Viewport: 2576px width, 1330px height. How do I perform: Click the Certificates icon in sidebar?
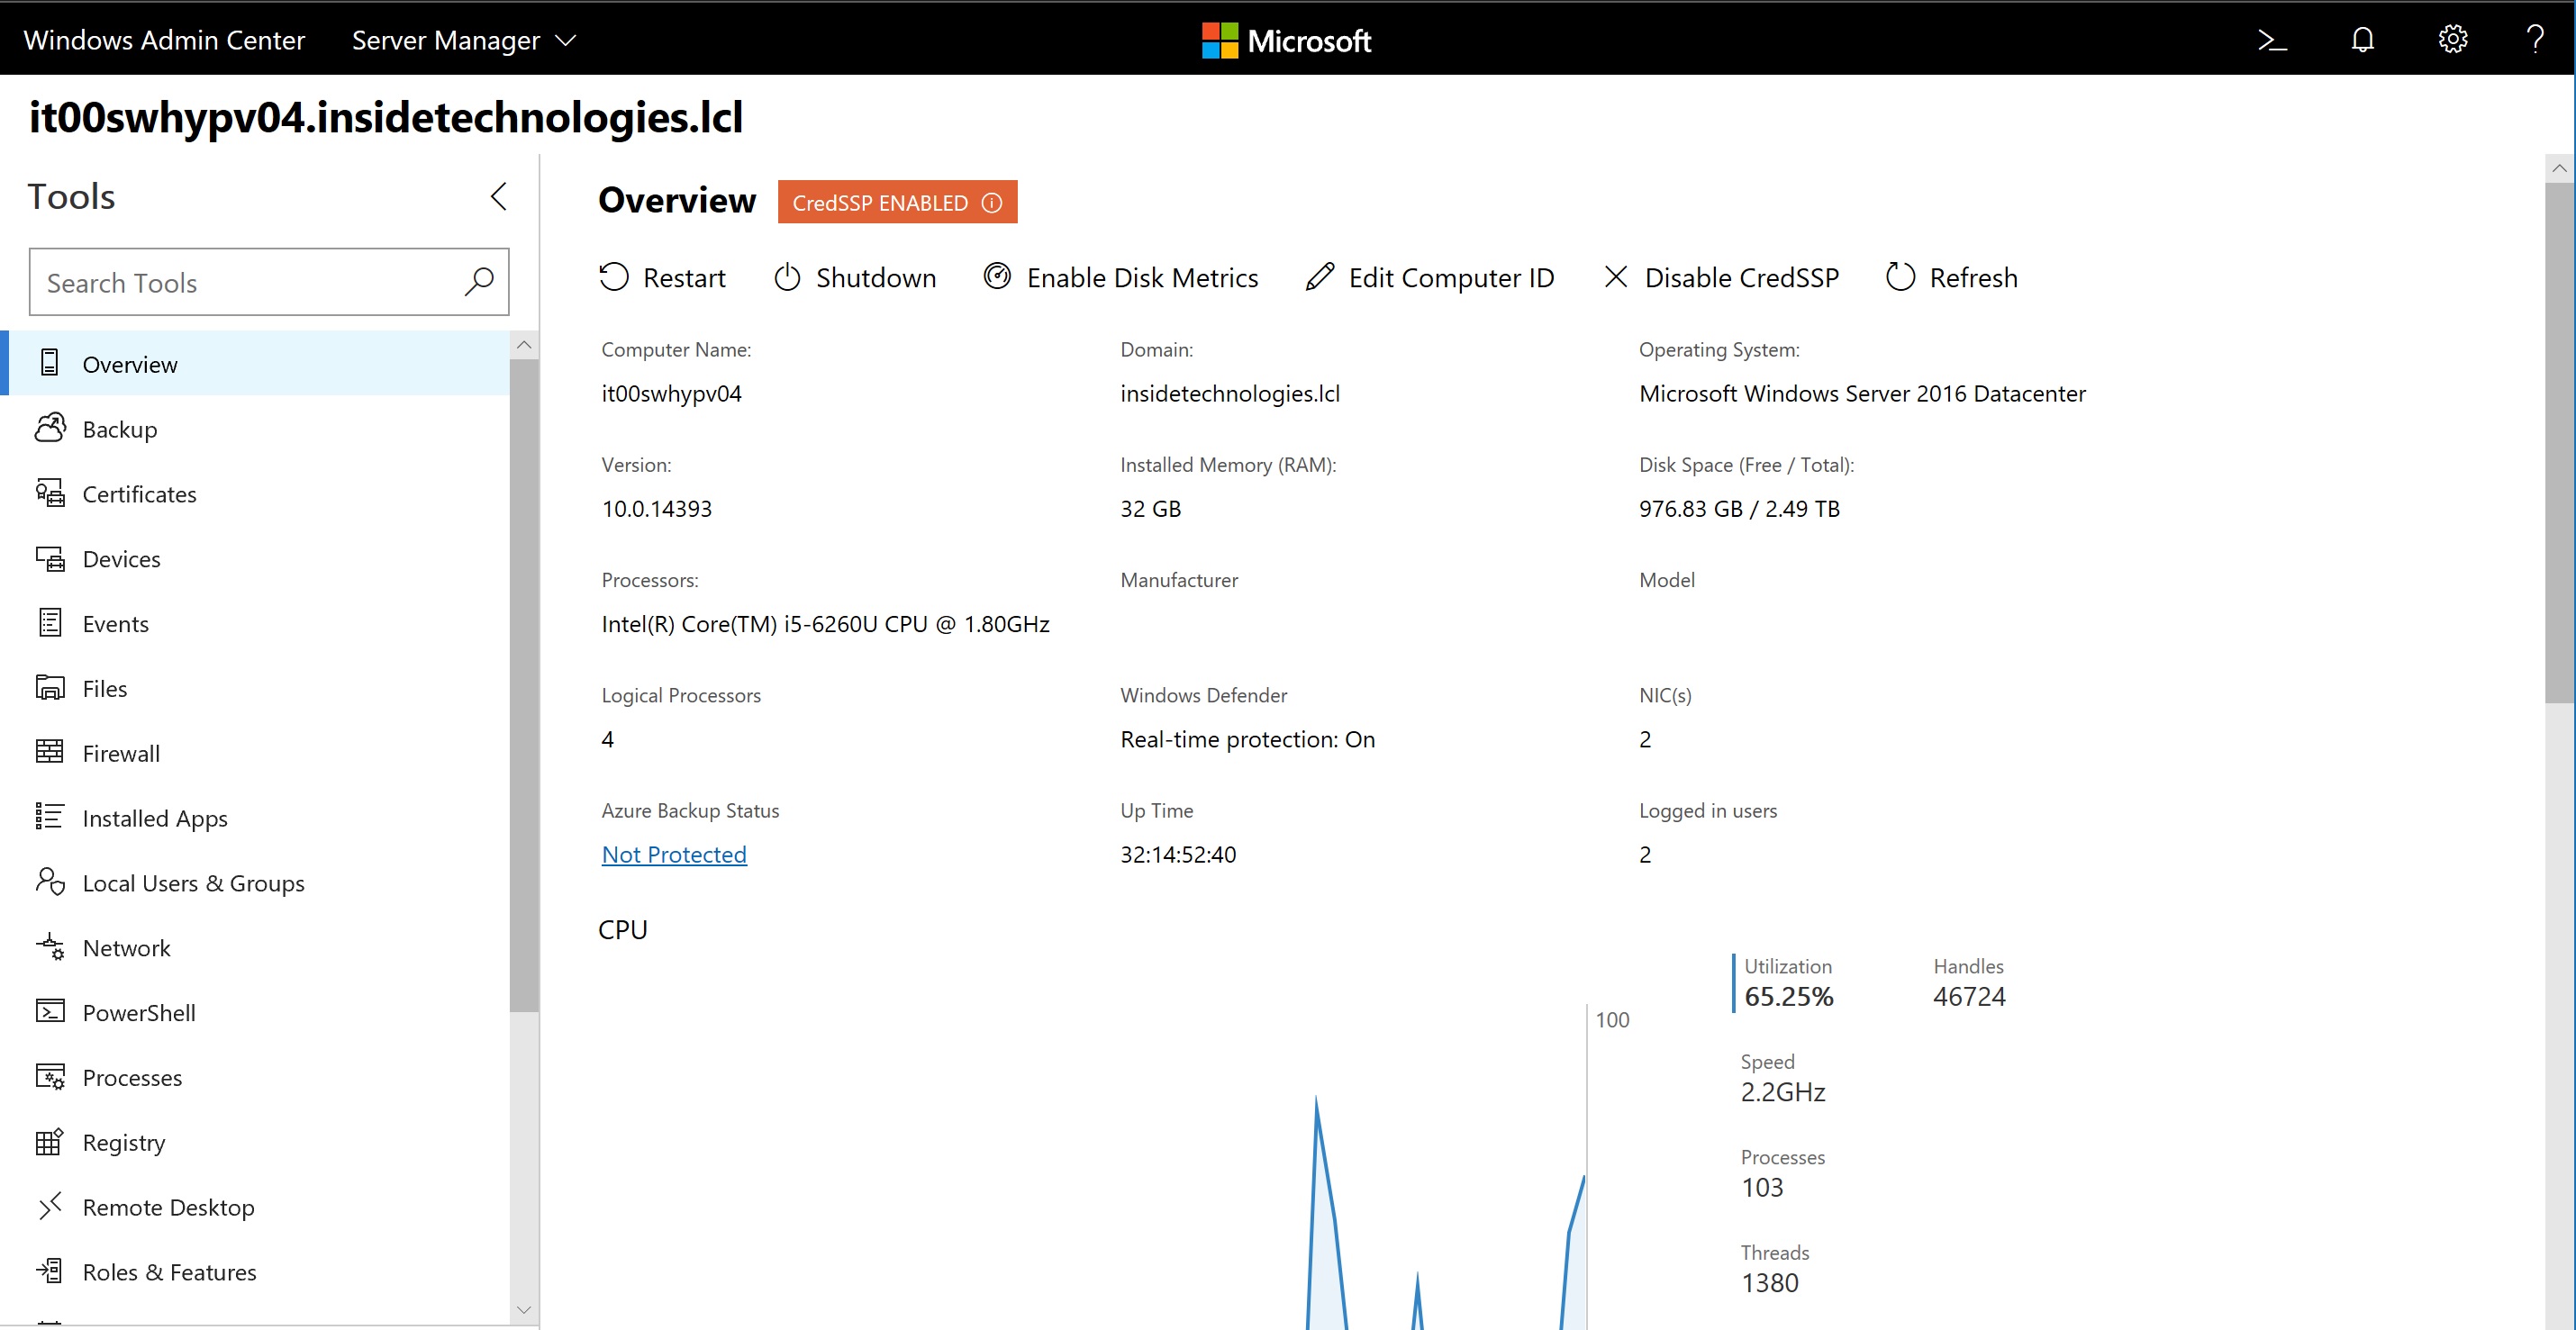(x=50, y=493)
